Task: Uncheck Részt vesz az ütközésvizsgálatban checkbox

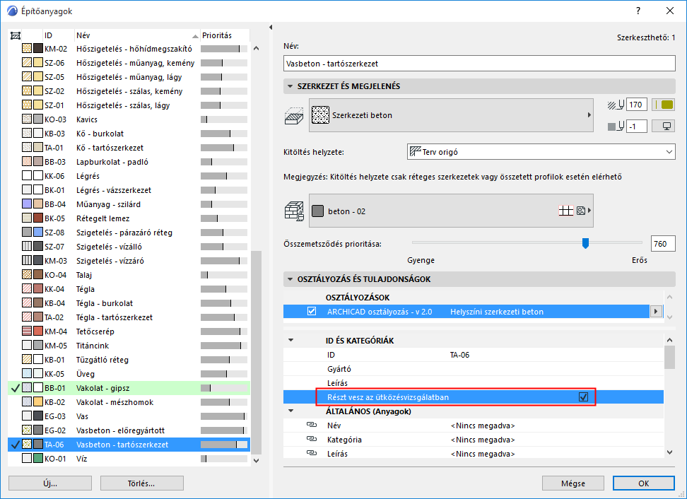Action: [583, 397]
